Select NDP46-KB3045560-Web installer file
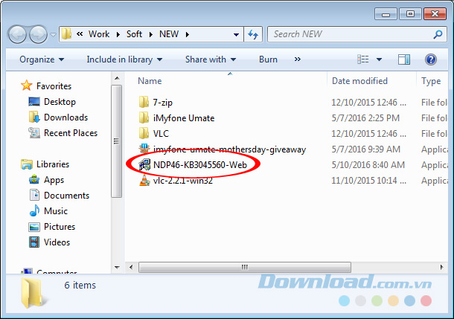This screenshot has width=454, height=319. click(x=200, y=165)
